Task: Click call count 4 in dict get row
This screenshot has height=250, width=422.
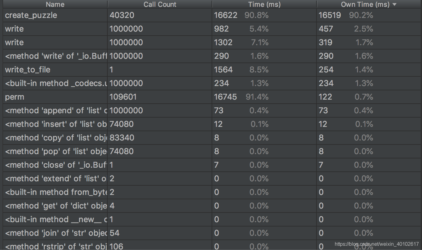Action: point(112,206)
